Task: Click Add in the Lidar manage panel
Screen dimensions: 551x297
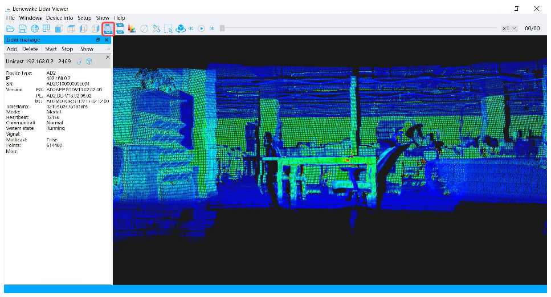Action: (x=12, y=49)
